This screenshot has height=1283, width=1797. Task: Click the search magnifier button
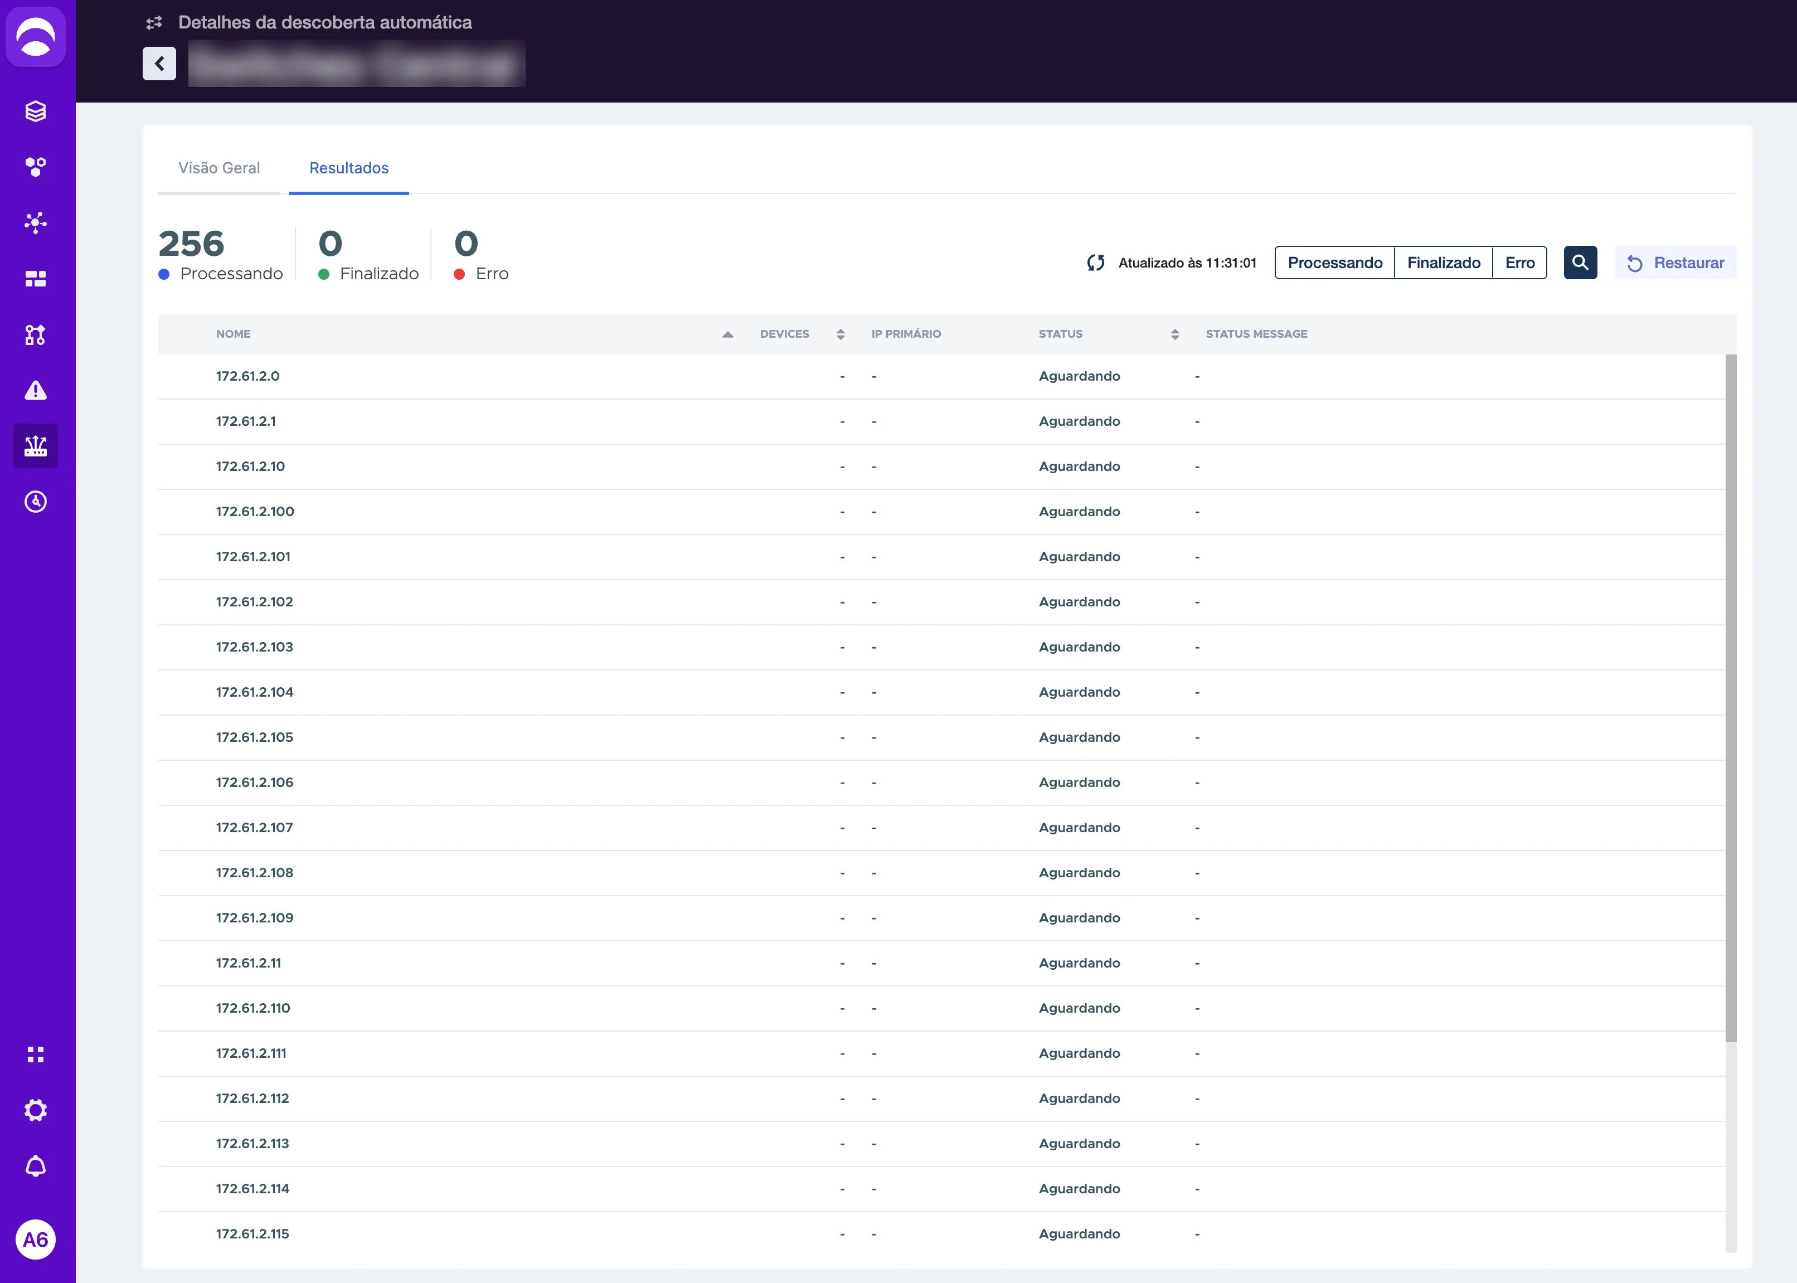pyautogui.click(x=1580, y=263)
